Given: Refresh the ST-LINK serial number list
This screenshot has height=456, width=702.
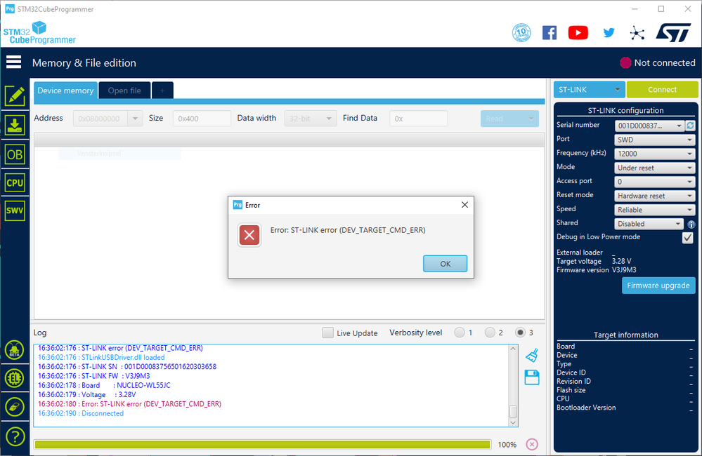Looking at the screenshot, I should click(690, 126).
